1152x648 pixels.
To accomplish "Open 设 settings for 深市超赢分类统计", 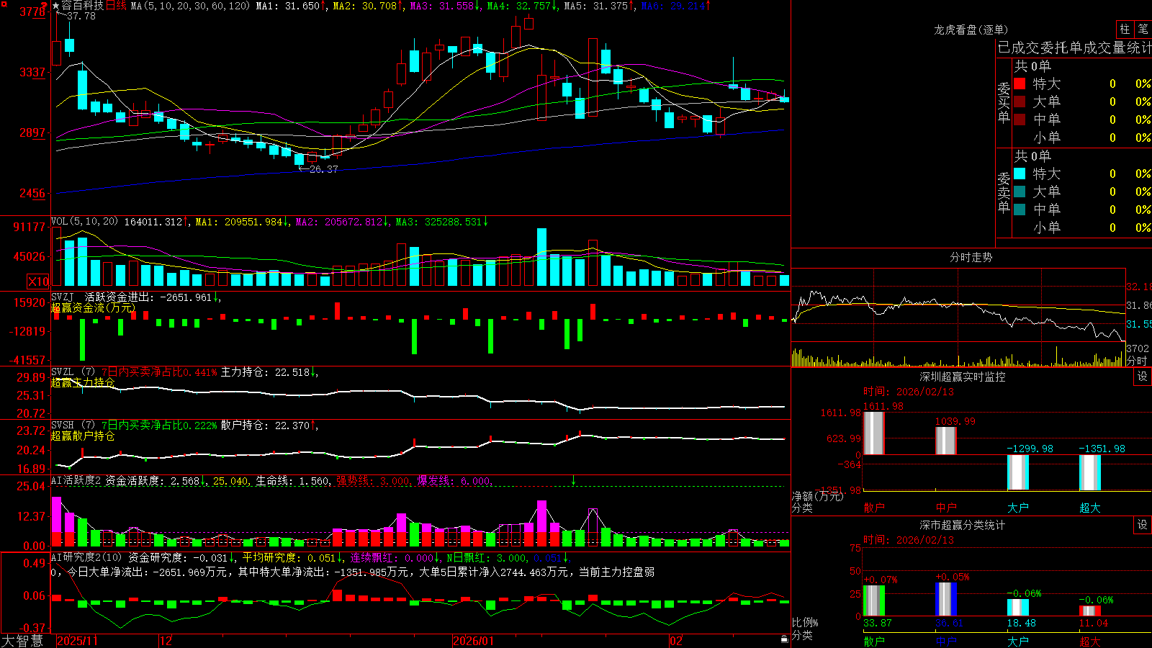I will pyautogui.click(x=1143, y=525).
